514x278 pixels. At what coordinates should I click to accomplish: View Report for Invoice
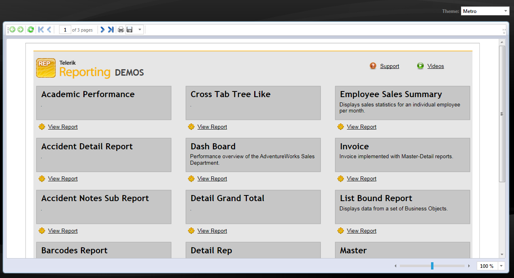(361, 178)
